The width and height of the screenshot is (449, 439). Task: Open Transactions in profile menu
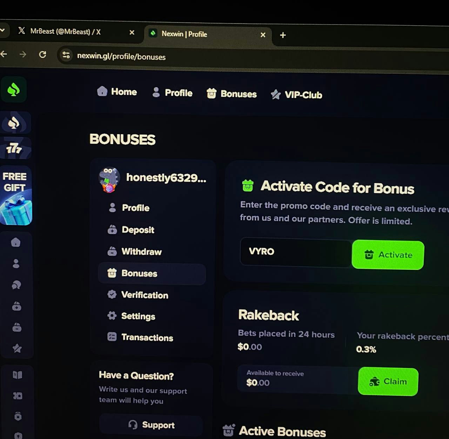(140, 338)
